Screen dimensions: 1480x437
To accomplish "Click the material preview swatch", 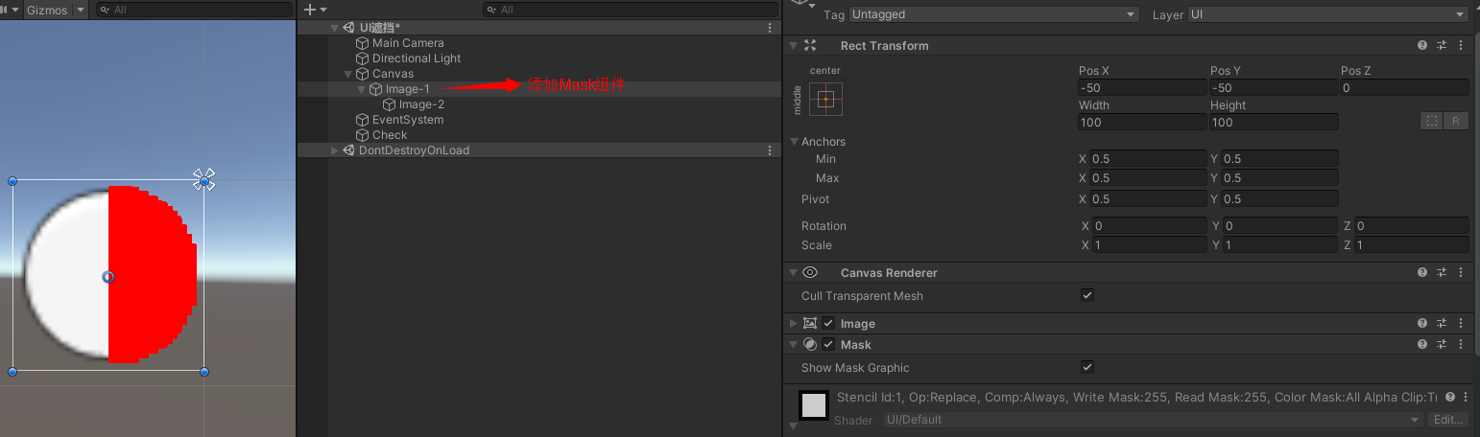I will [x=814, y=404].
